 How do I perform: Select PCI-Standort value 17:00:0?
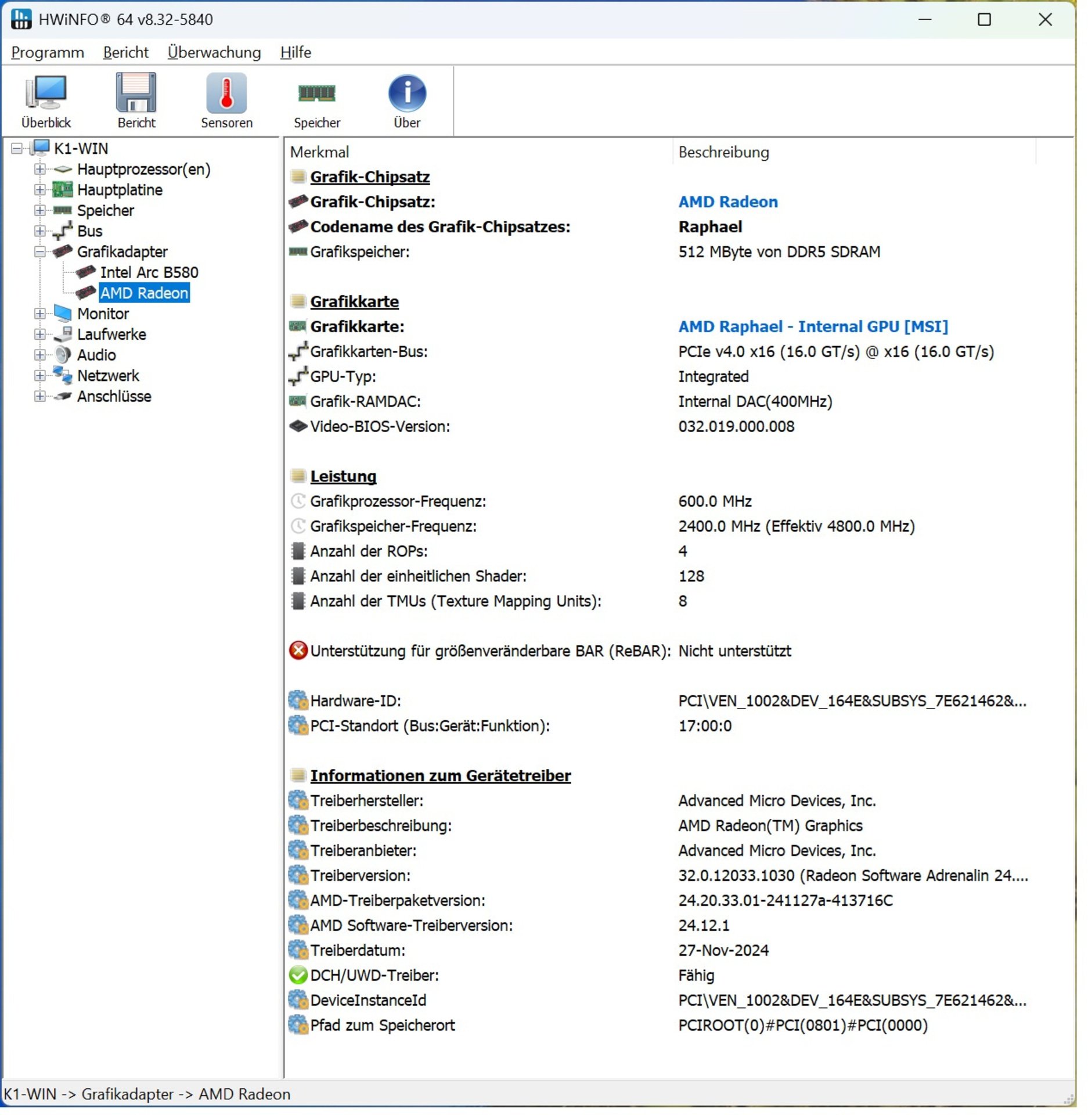[x=706, y=726]
